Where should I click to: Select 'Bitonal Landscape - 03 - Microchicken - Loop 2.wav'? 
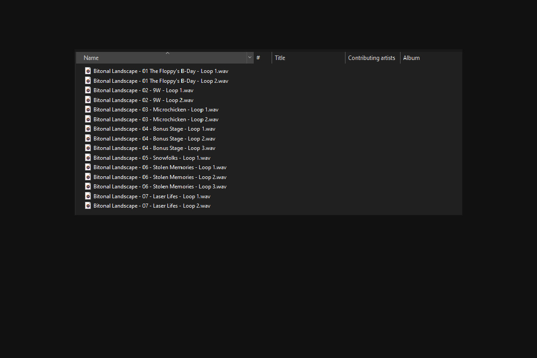click(156, 119)
